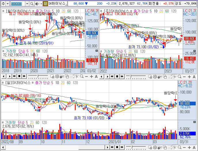Toggle square marker before [일]SK하이닉스 title
Screen dimensions: 198x151
tap(3, 83)
